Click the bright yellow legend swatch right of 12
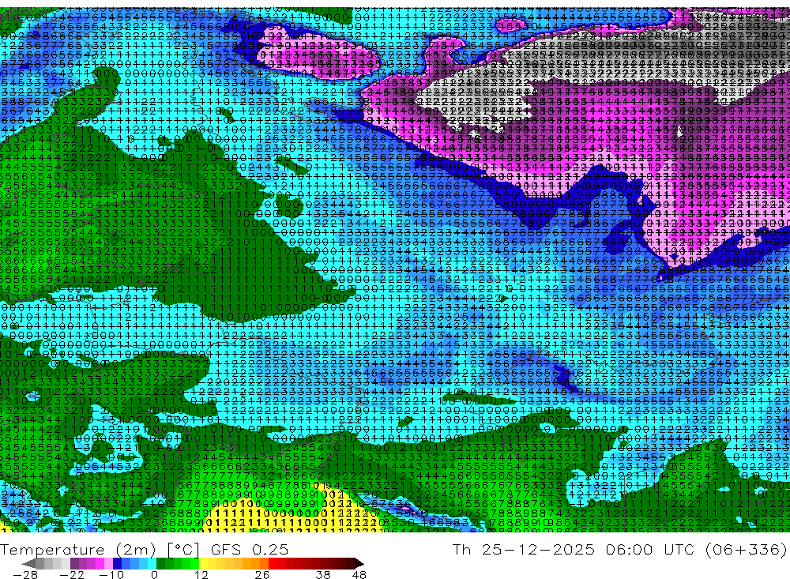The width and height of the screenshot is (790, 579). [x=204, y=563]
